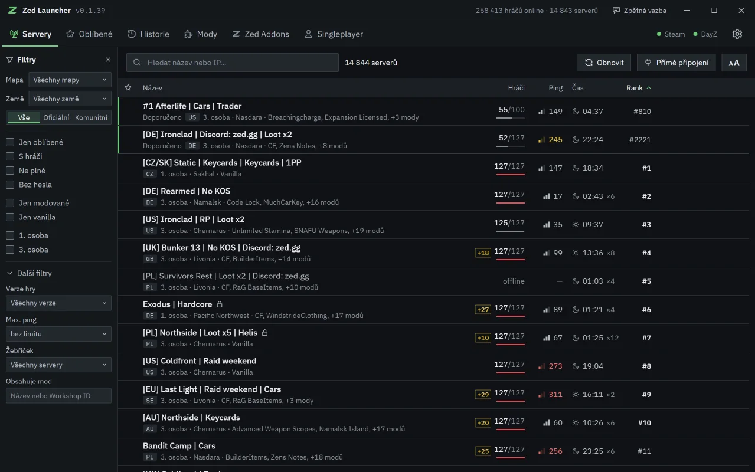755x472 pixels.
Task: Click the Steam status indicator
Action: coord(671,34)
